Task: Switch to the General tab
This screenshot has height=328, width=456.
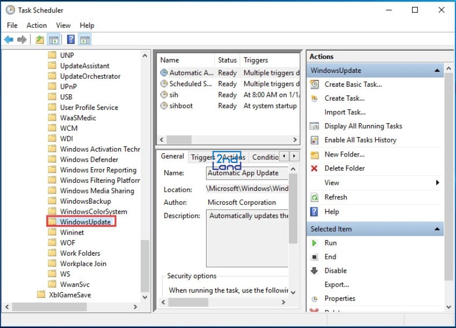Action: (x=172, y=156)
